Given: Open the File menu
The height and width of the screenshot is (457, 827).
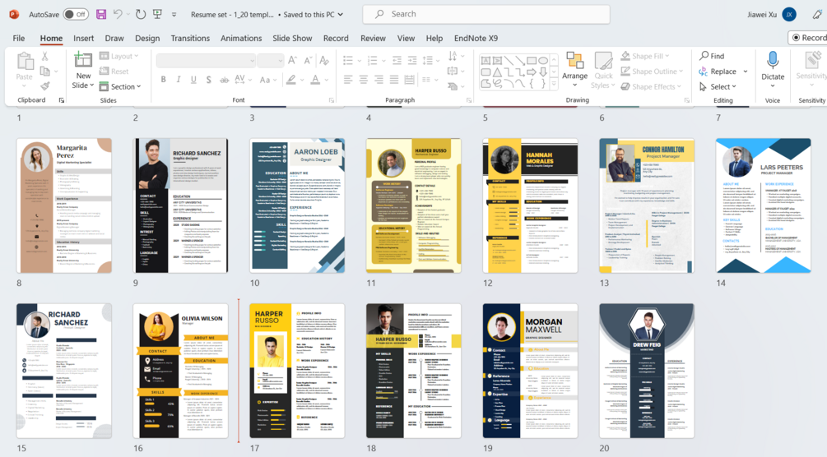Looking at the screenshot, I should (18, 38).
